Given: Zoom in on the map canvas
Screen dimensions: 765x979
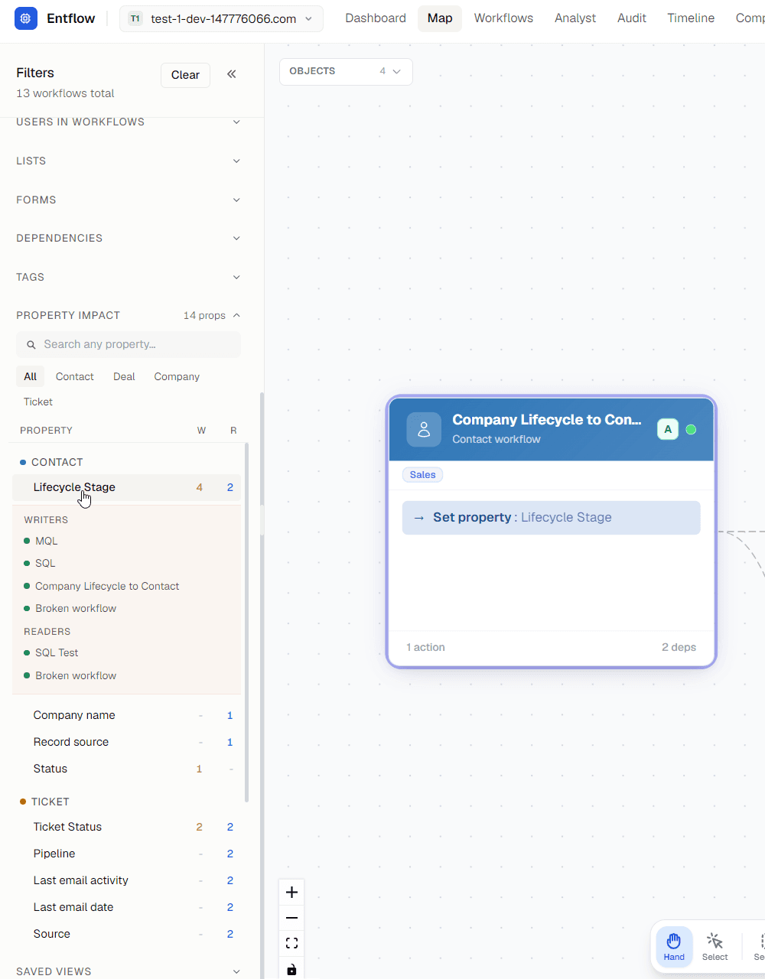Looking at the screenshot, I should coord(291,892).
